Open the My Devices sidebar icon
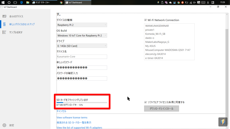230x129 pixels. click(4, 16)
